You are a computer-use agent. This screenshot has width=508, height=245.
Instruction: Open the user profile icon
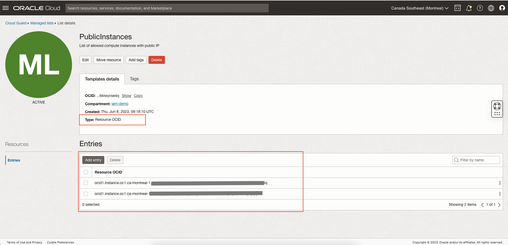click(502, 8)
